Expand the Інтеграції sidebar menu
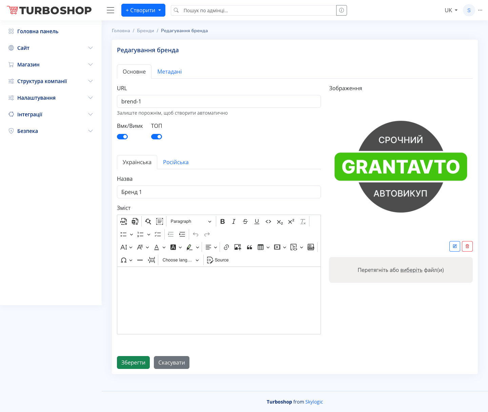The image size is (488, 412). pos(51,114)
